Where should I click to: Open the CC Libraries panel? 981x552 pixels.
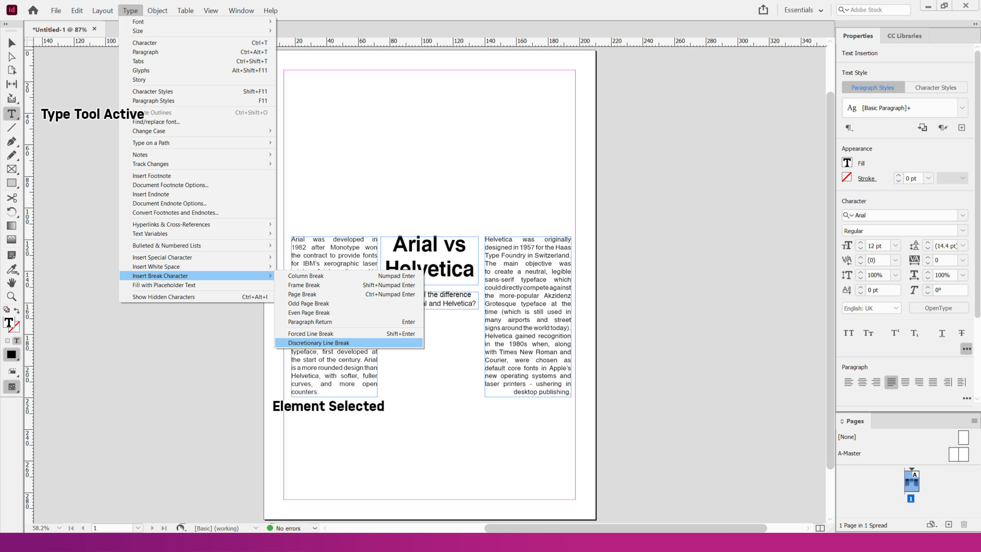pyautogui.click(x=904, y=35)
